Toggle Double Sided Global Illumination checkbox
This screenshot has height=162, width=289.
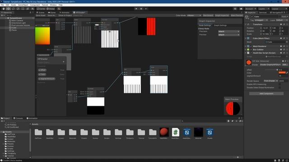[280, 88]
